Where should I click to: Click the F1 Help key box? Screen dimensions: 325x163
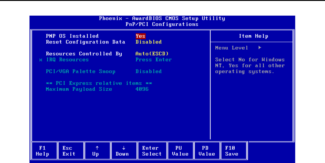click(44, 151)
